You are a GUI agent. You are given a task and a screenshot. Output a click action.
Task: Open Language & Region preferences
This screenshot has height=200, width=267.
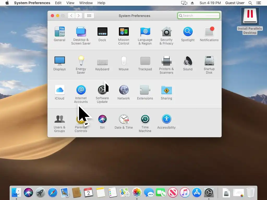[x=145, y=36]
